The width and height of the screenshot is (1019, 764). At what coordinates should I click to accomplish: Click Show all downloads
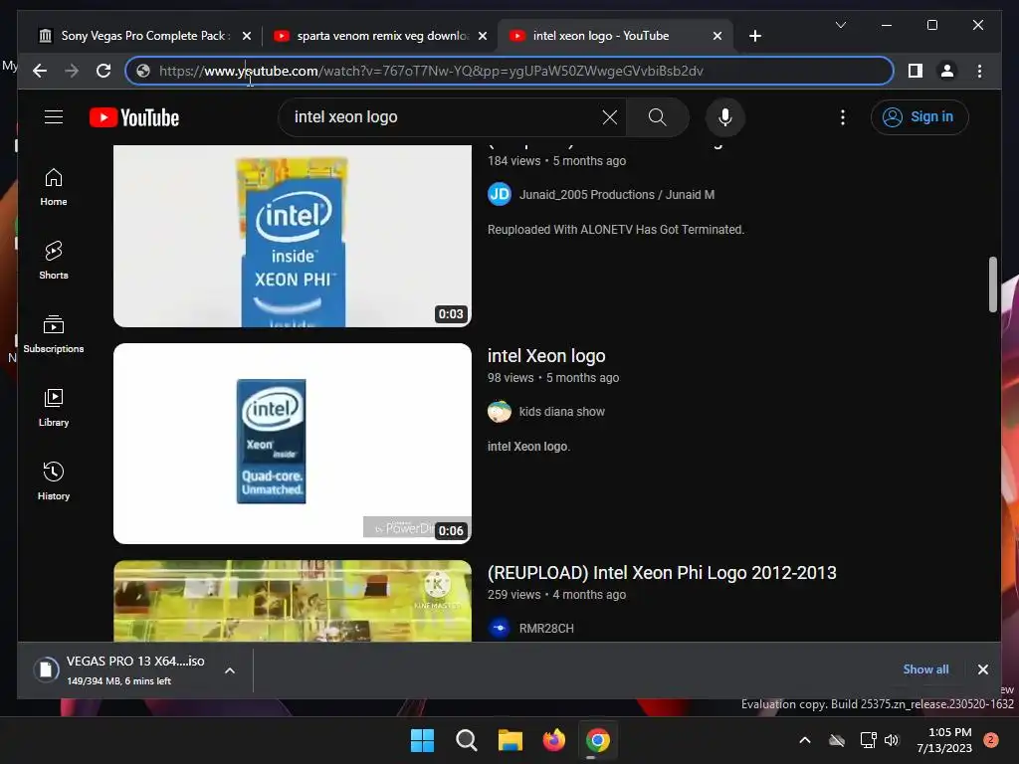tap(925, 669)
